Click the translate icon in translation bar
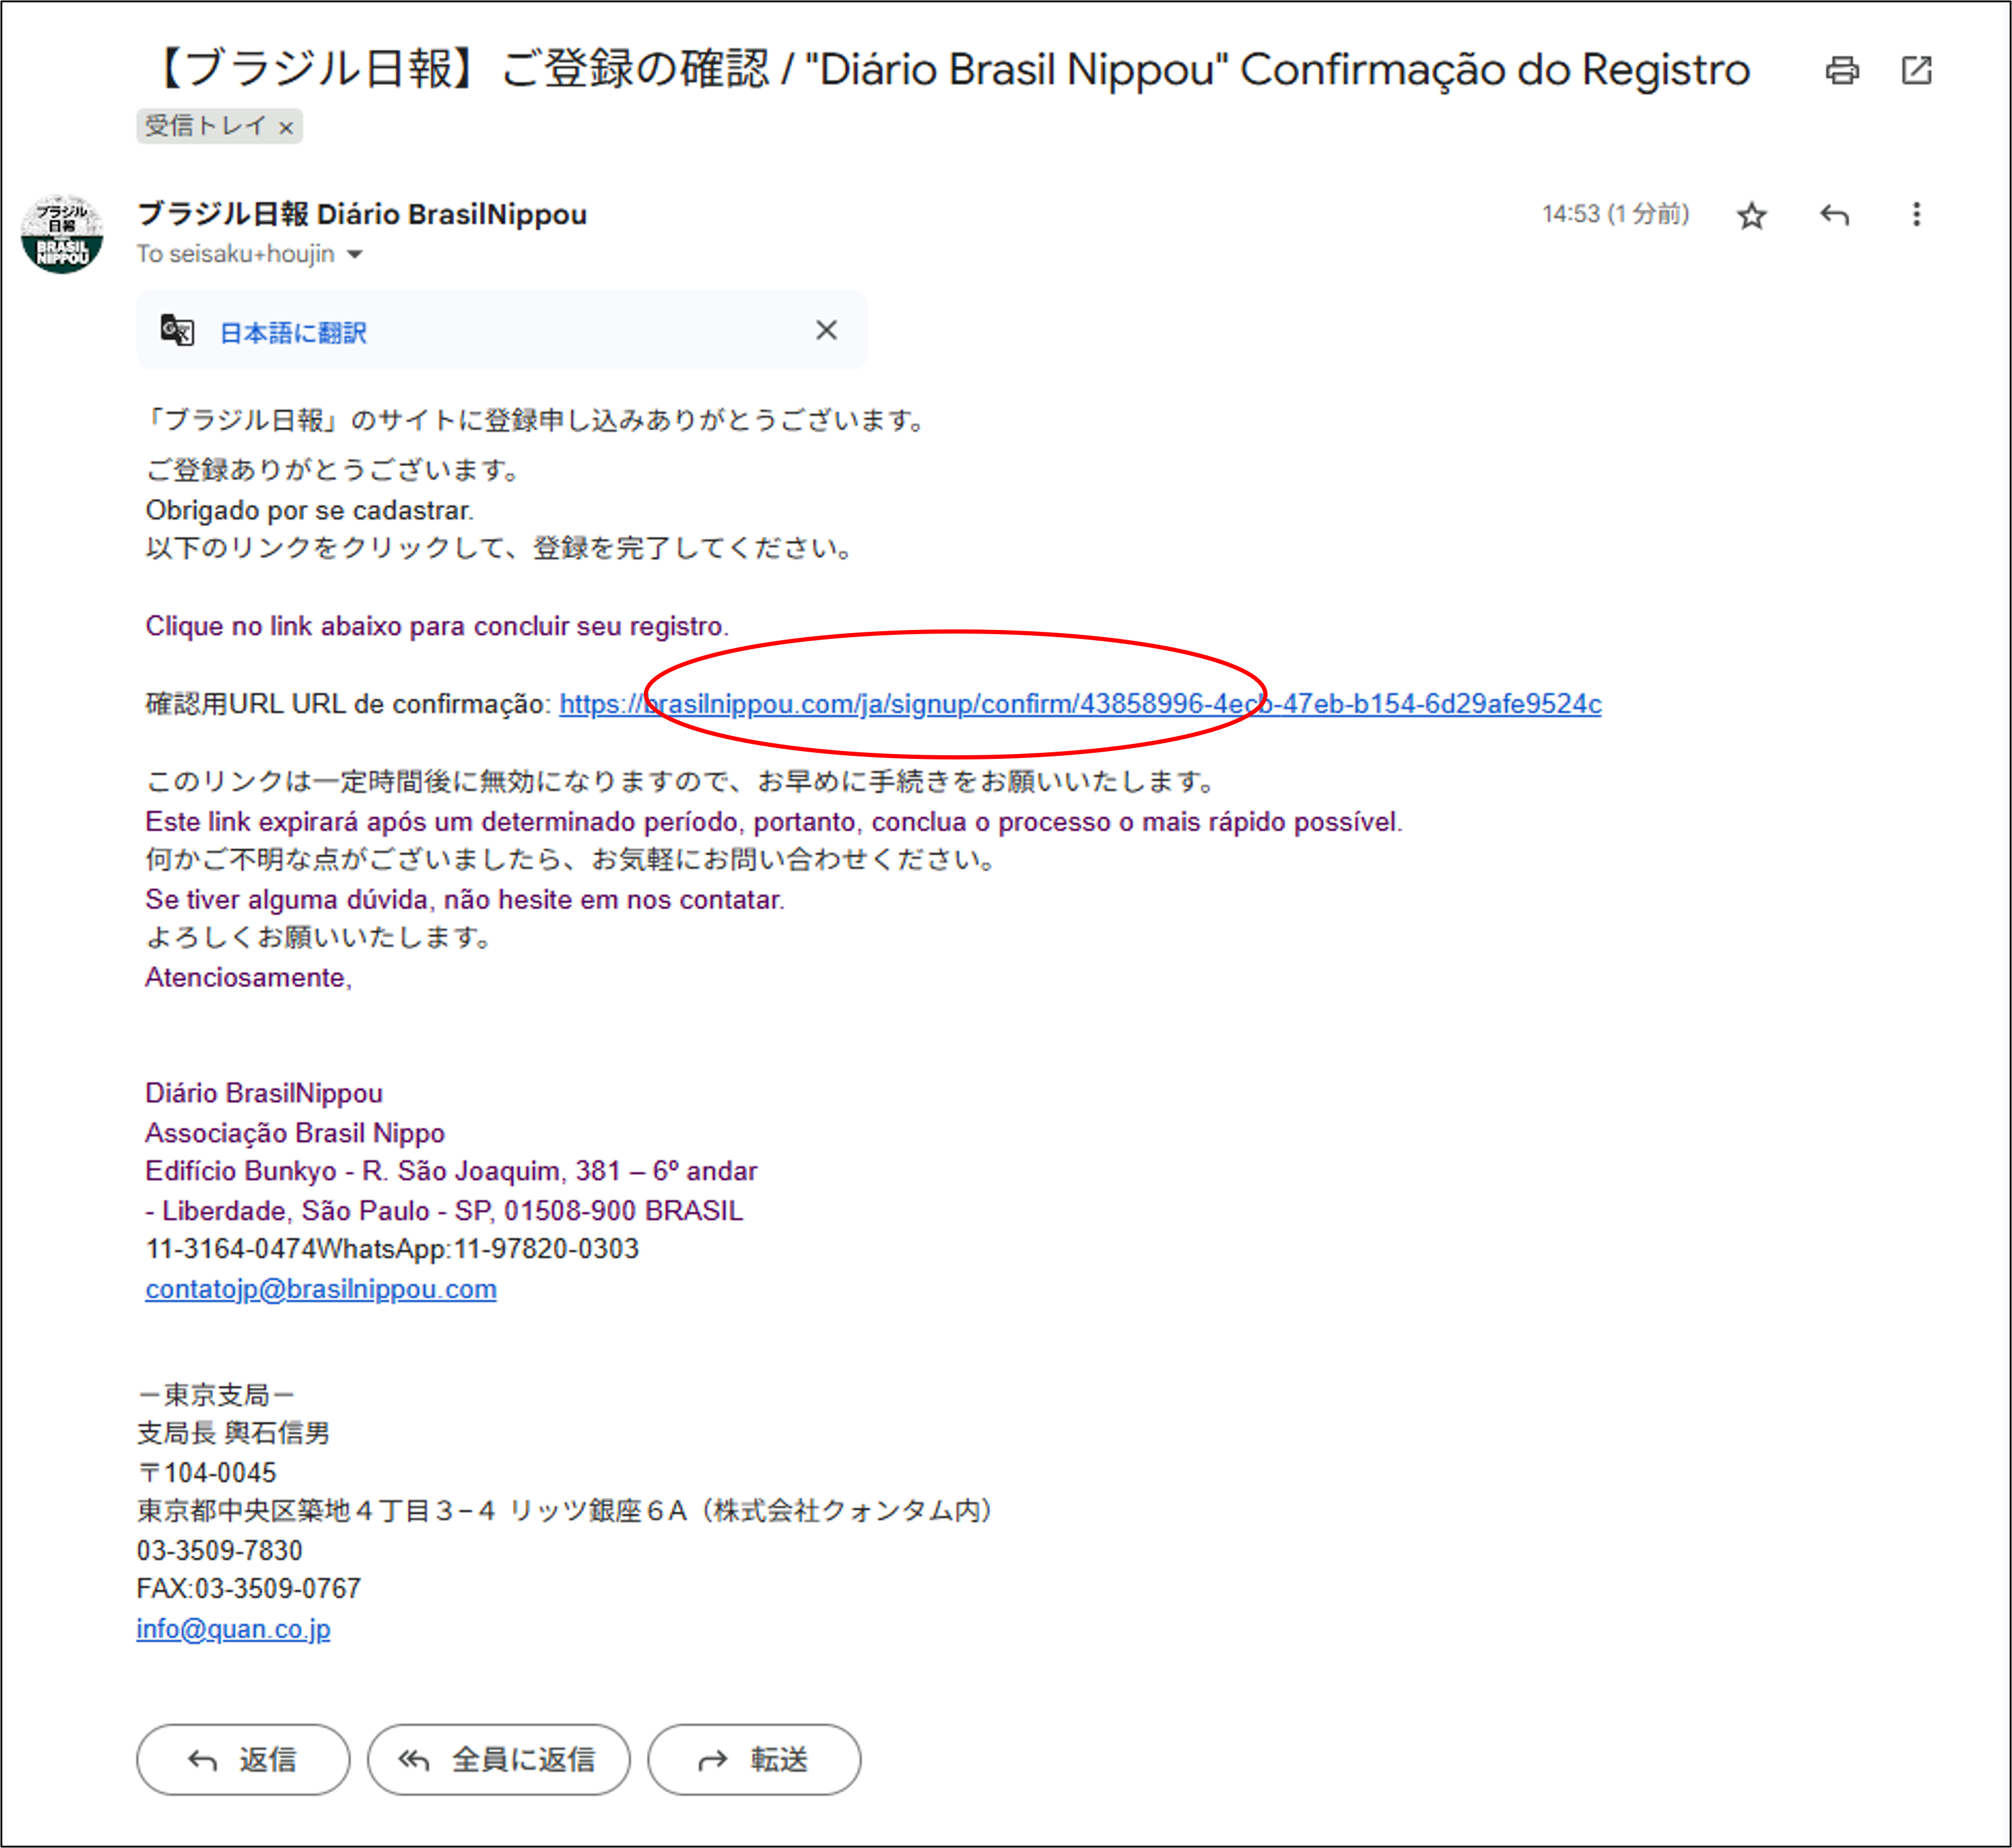This screenshot has width=2012, height=1848. [x=177, y=330]
